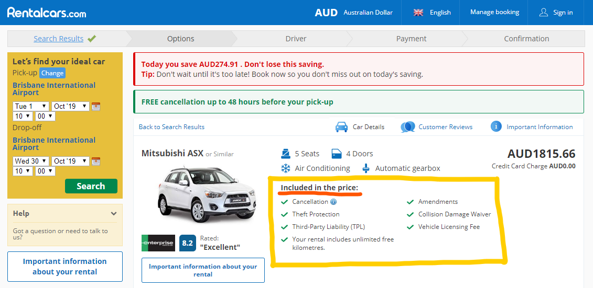The image size is (593, 288).
Task: Click the Enterprise supplier logo
Action: 158,243
